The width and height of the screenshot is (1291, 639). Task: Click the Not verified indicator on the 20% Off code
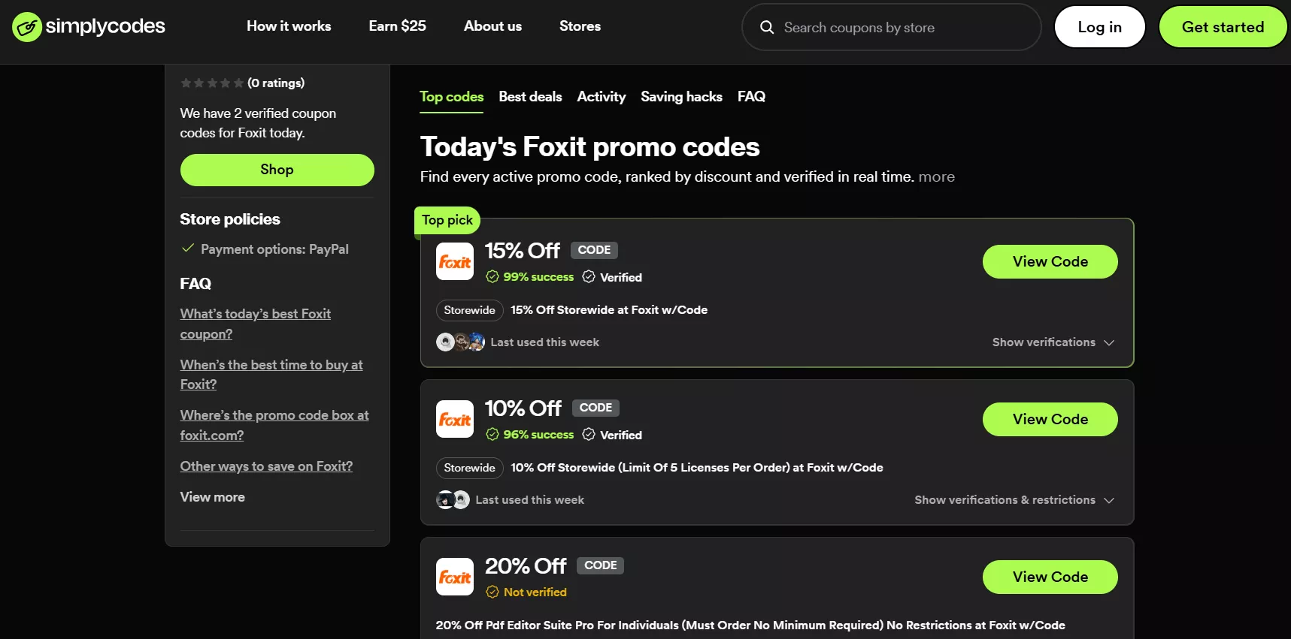pos(526,592)
